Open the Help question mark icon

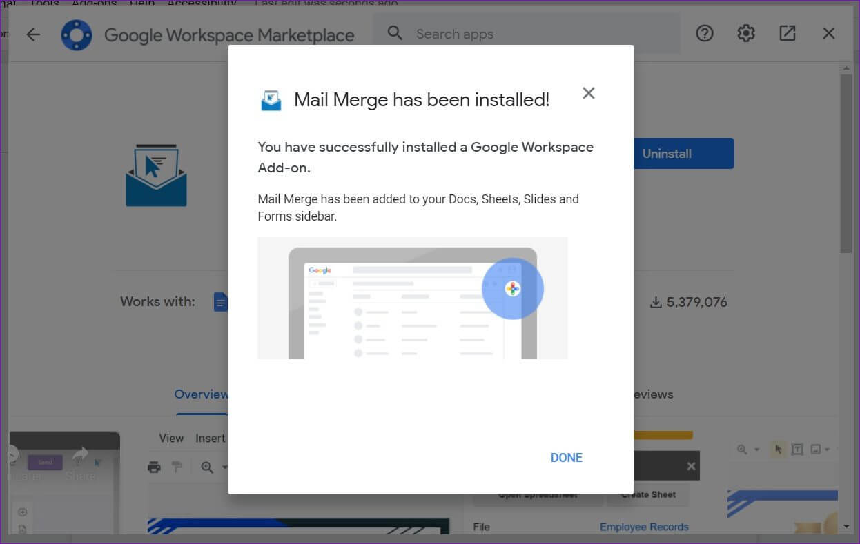[704, 33]
